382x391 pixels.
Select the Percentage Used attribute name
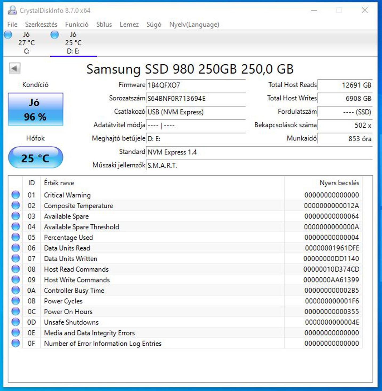pos(69,237)
